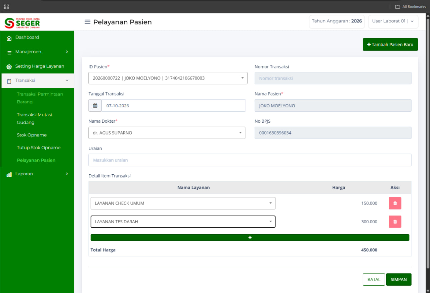Click the page vertical scrollbar
Image resolution: width=430 pixels, height=293 pixels.
428,143
